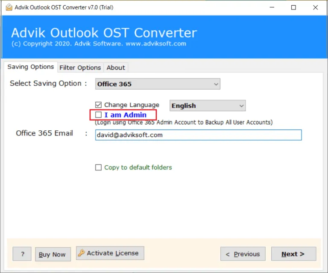Viewport: 328px width, 273px height.
Task: Open the Filter Options tab
Action: [x=80, y=68]
